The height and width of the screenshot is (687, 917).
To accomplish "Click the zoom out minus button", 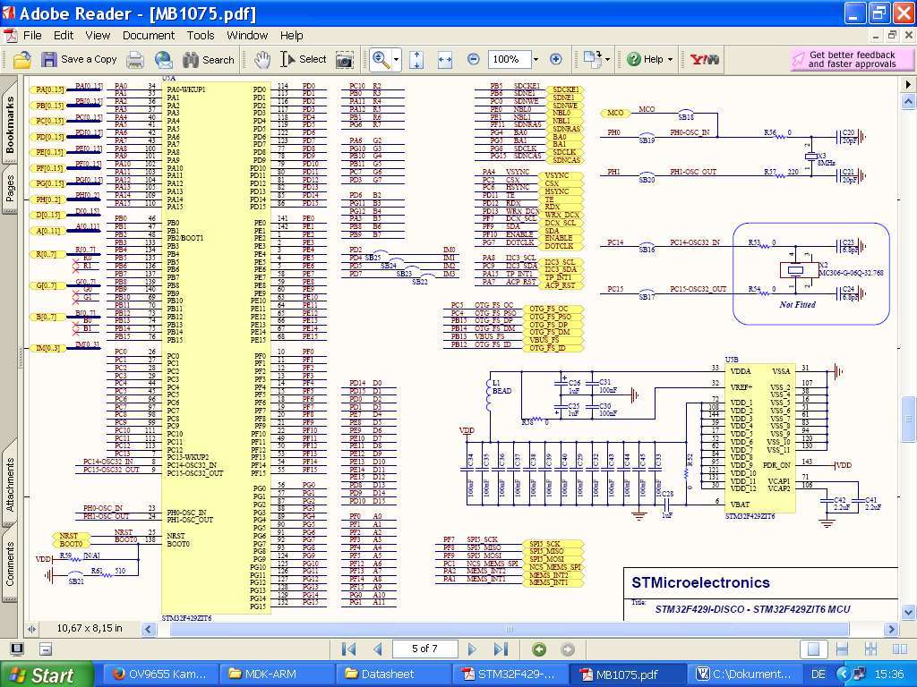I will 474,59.
